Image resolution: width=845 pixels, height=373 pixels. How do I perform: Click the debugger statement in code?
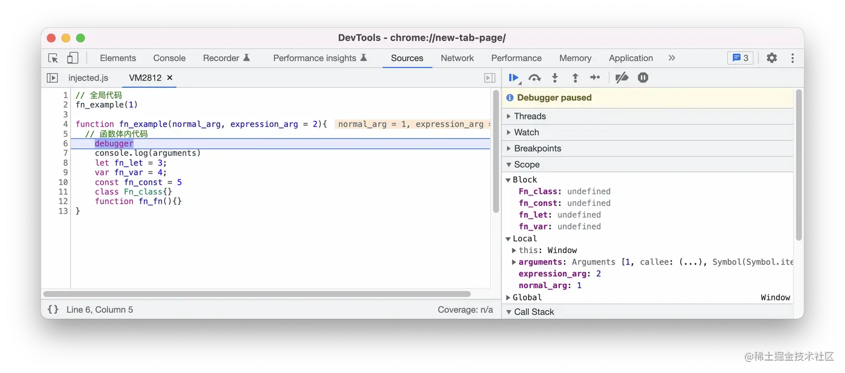pyautogui.click(x=114, y=144)
